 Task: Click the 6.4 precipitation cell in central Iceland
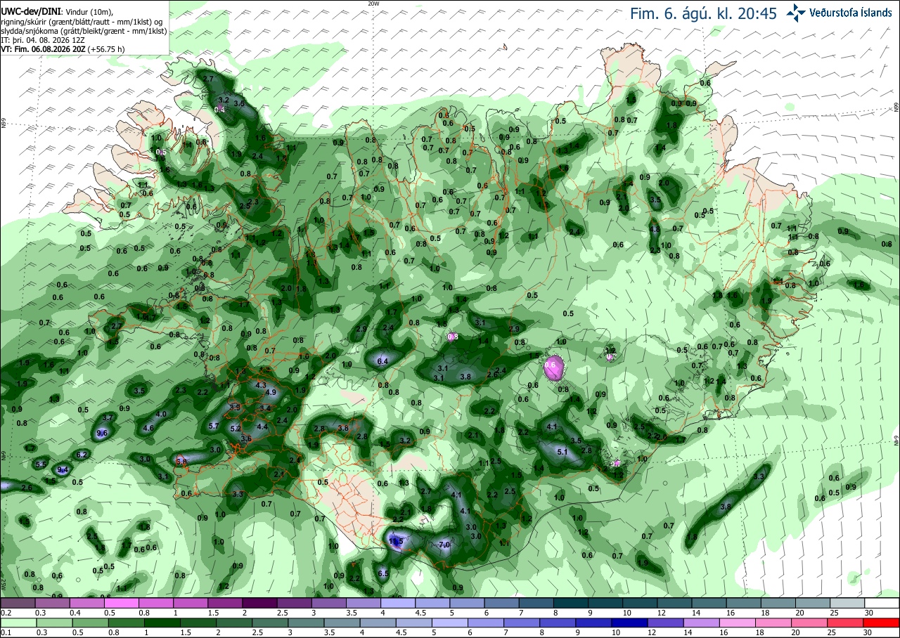383,361
